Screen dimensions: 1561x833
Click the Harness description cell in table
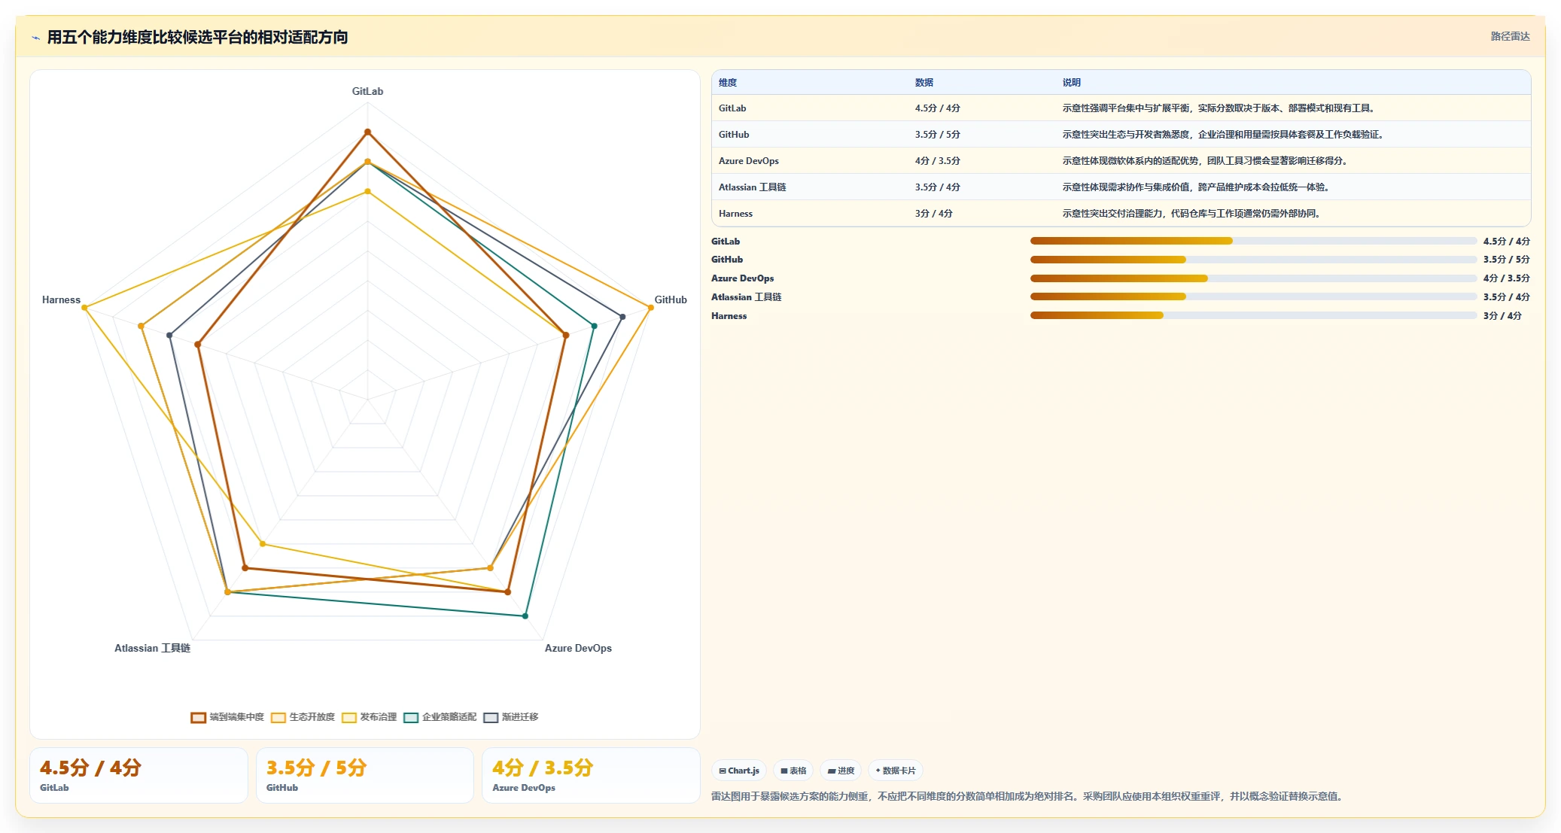pos(1193,214)
